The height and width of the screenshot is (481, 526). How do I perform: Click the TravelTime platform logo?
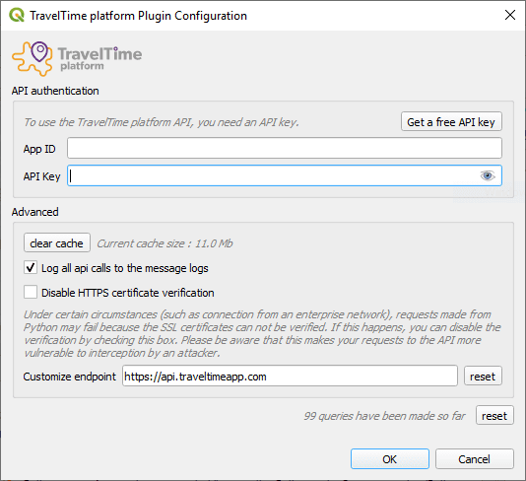coord(77,59)
